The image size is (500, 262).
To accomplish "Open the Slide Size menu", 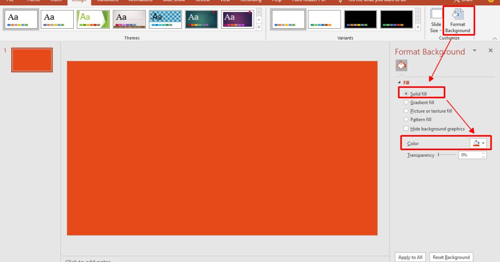I will pyautogui.click(x=436, y=21).
